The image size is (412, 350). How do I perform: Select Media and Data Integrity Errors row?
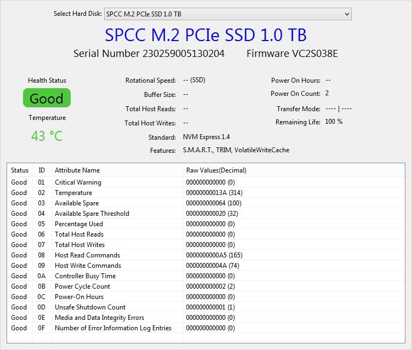206,318
